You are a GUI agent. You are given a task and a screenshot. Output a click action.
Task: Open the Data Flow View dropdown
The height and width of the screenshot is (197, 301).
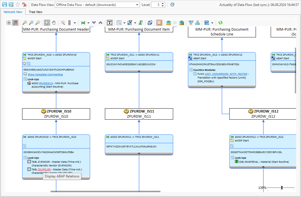137,5
